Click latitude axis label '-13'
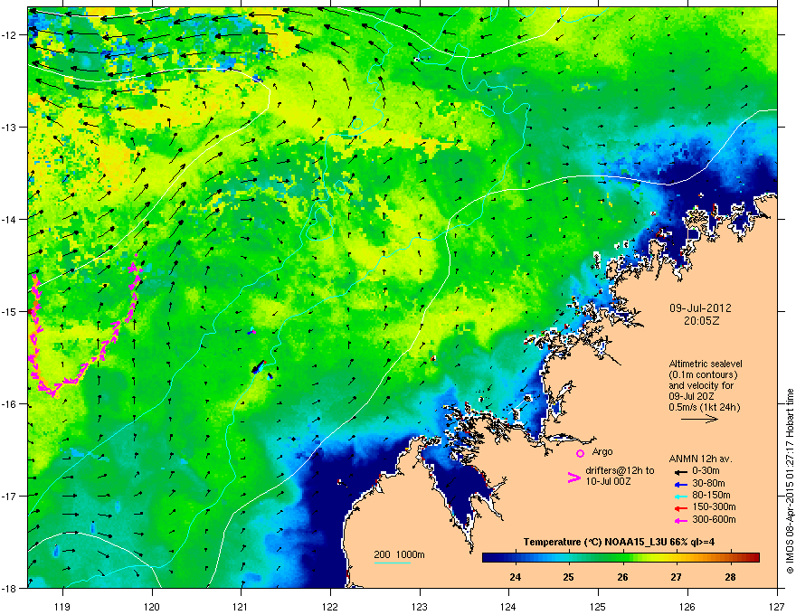Screen dimensions: 796x615 10,128
